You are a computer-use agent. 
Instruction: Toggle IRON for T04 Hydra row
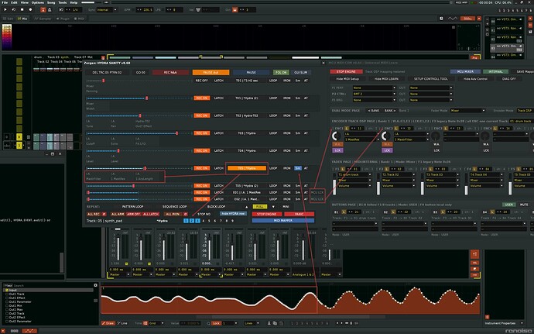pos(287,150)
